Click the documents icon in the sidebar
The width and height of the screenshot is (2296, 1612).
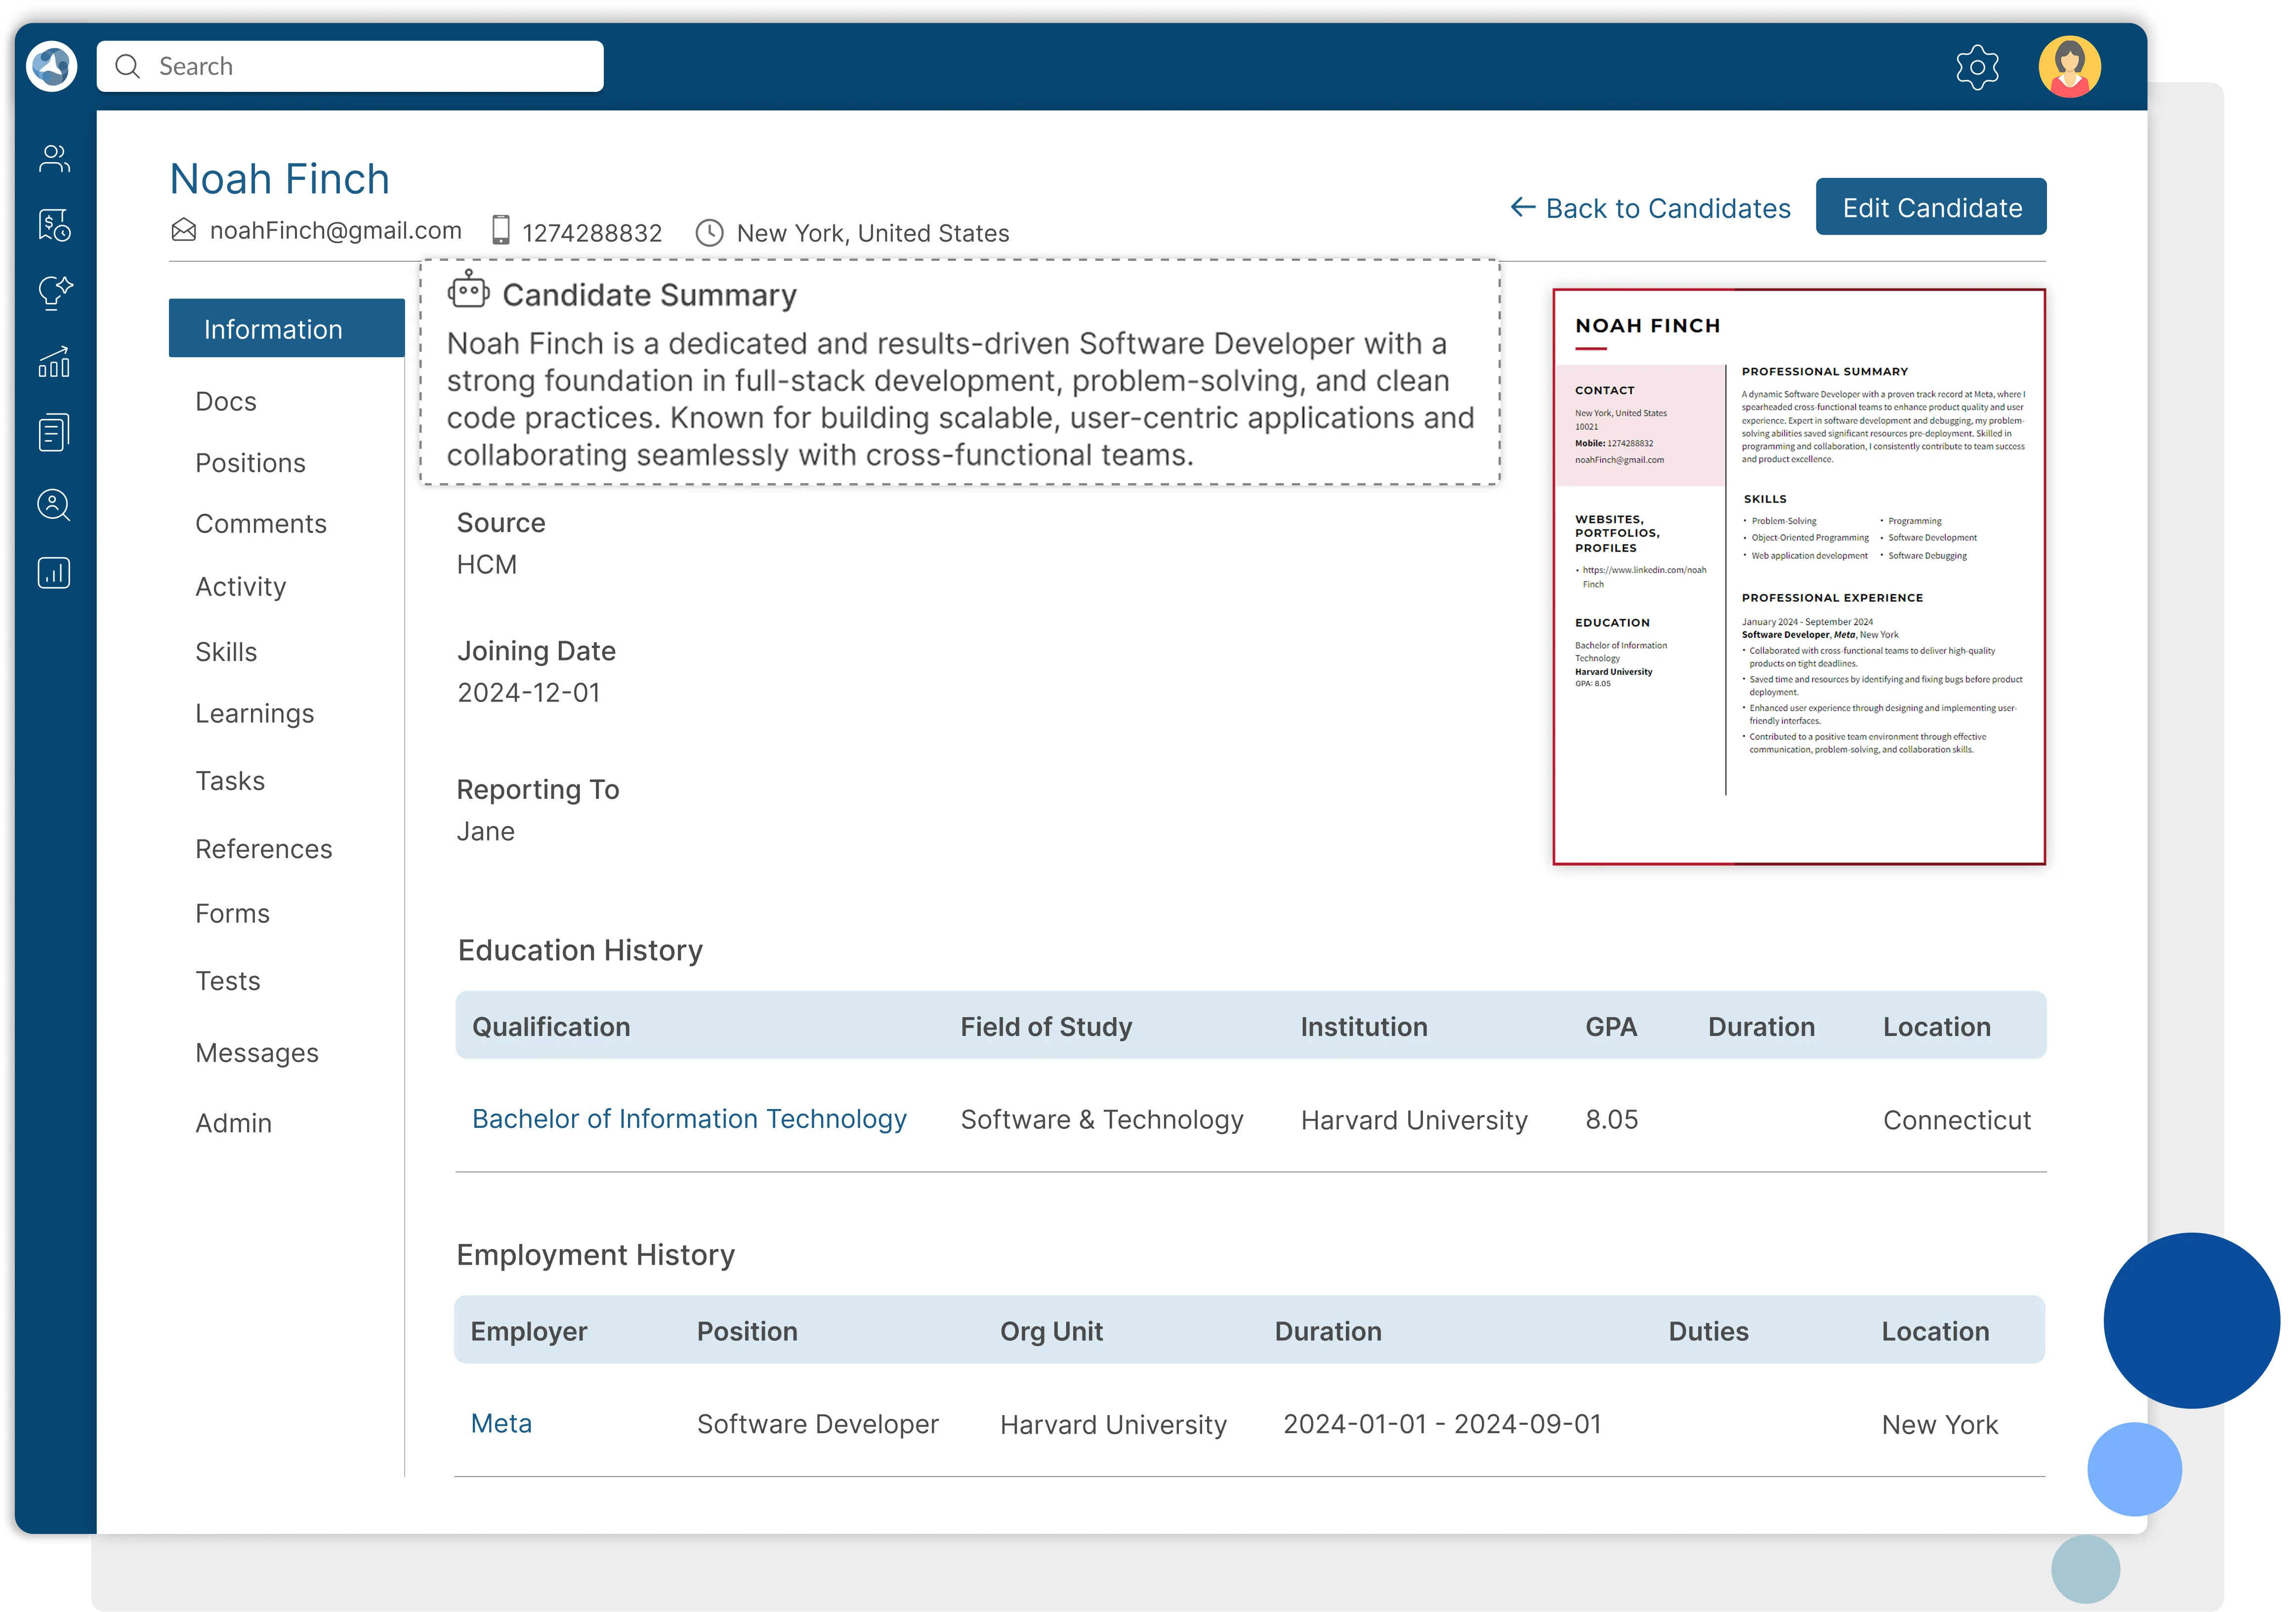[53, 432]
